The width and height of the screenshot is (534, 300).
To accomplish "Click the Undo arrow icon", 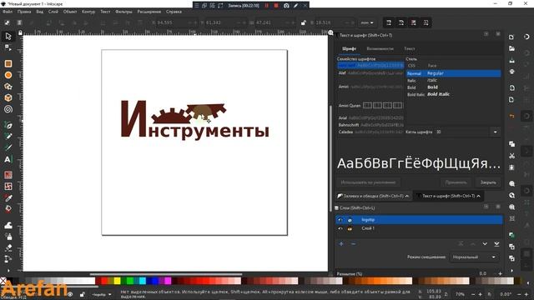I will click(x=511, y=116).
